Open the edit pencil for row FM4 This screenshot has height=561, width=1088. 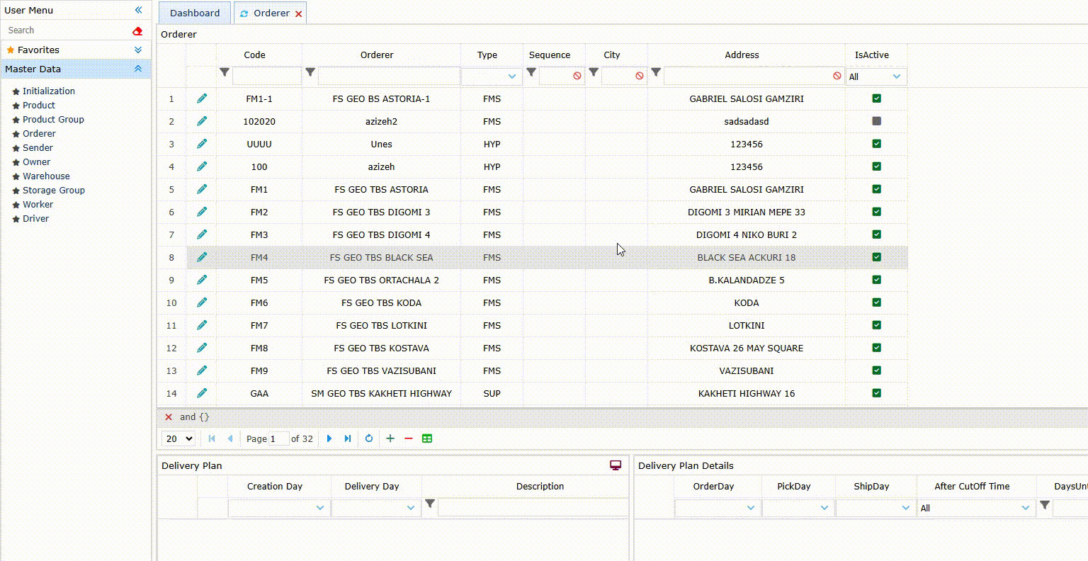tap(202, 257)
